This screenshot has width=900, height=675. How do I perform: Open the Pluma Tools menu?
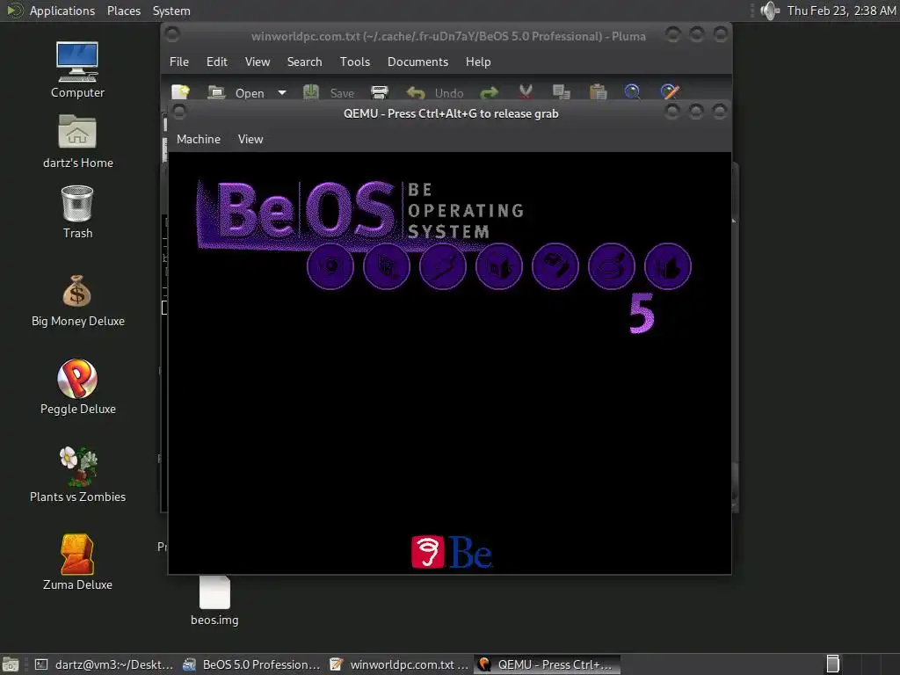[355, 62]
